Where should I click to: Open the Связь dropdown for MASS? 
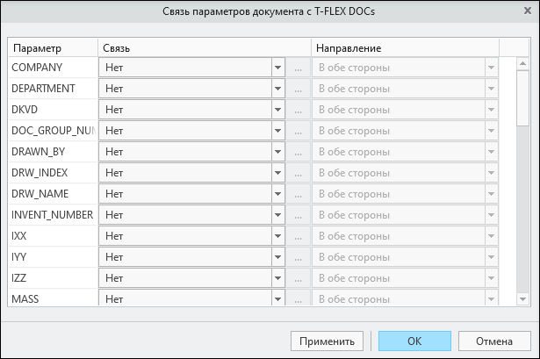[x=191, y=298]
